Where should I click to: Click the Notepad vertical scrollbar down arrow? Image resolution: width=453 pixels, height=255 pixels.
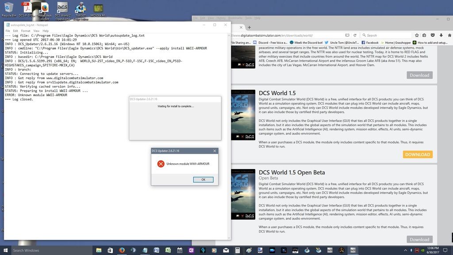click(x=229, y=238)
